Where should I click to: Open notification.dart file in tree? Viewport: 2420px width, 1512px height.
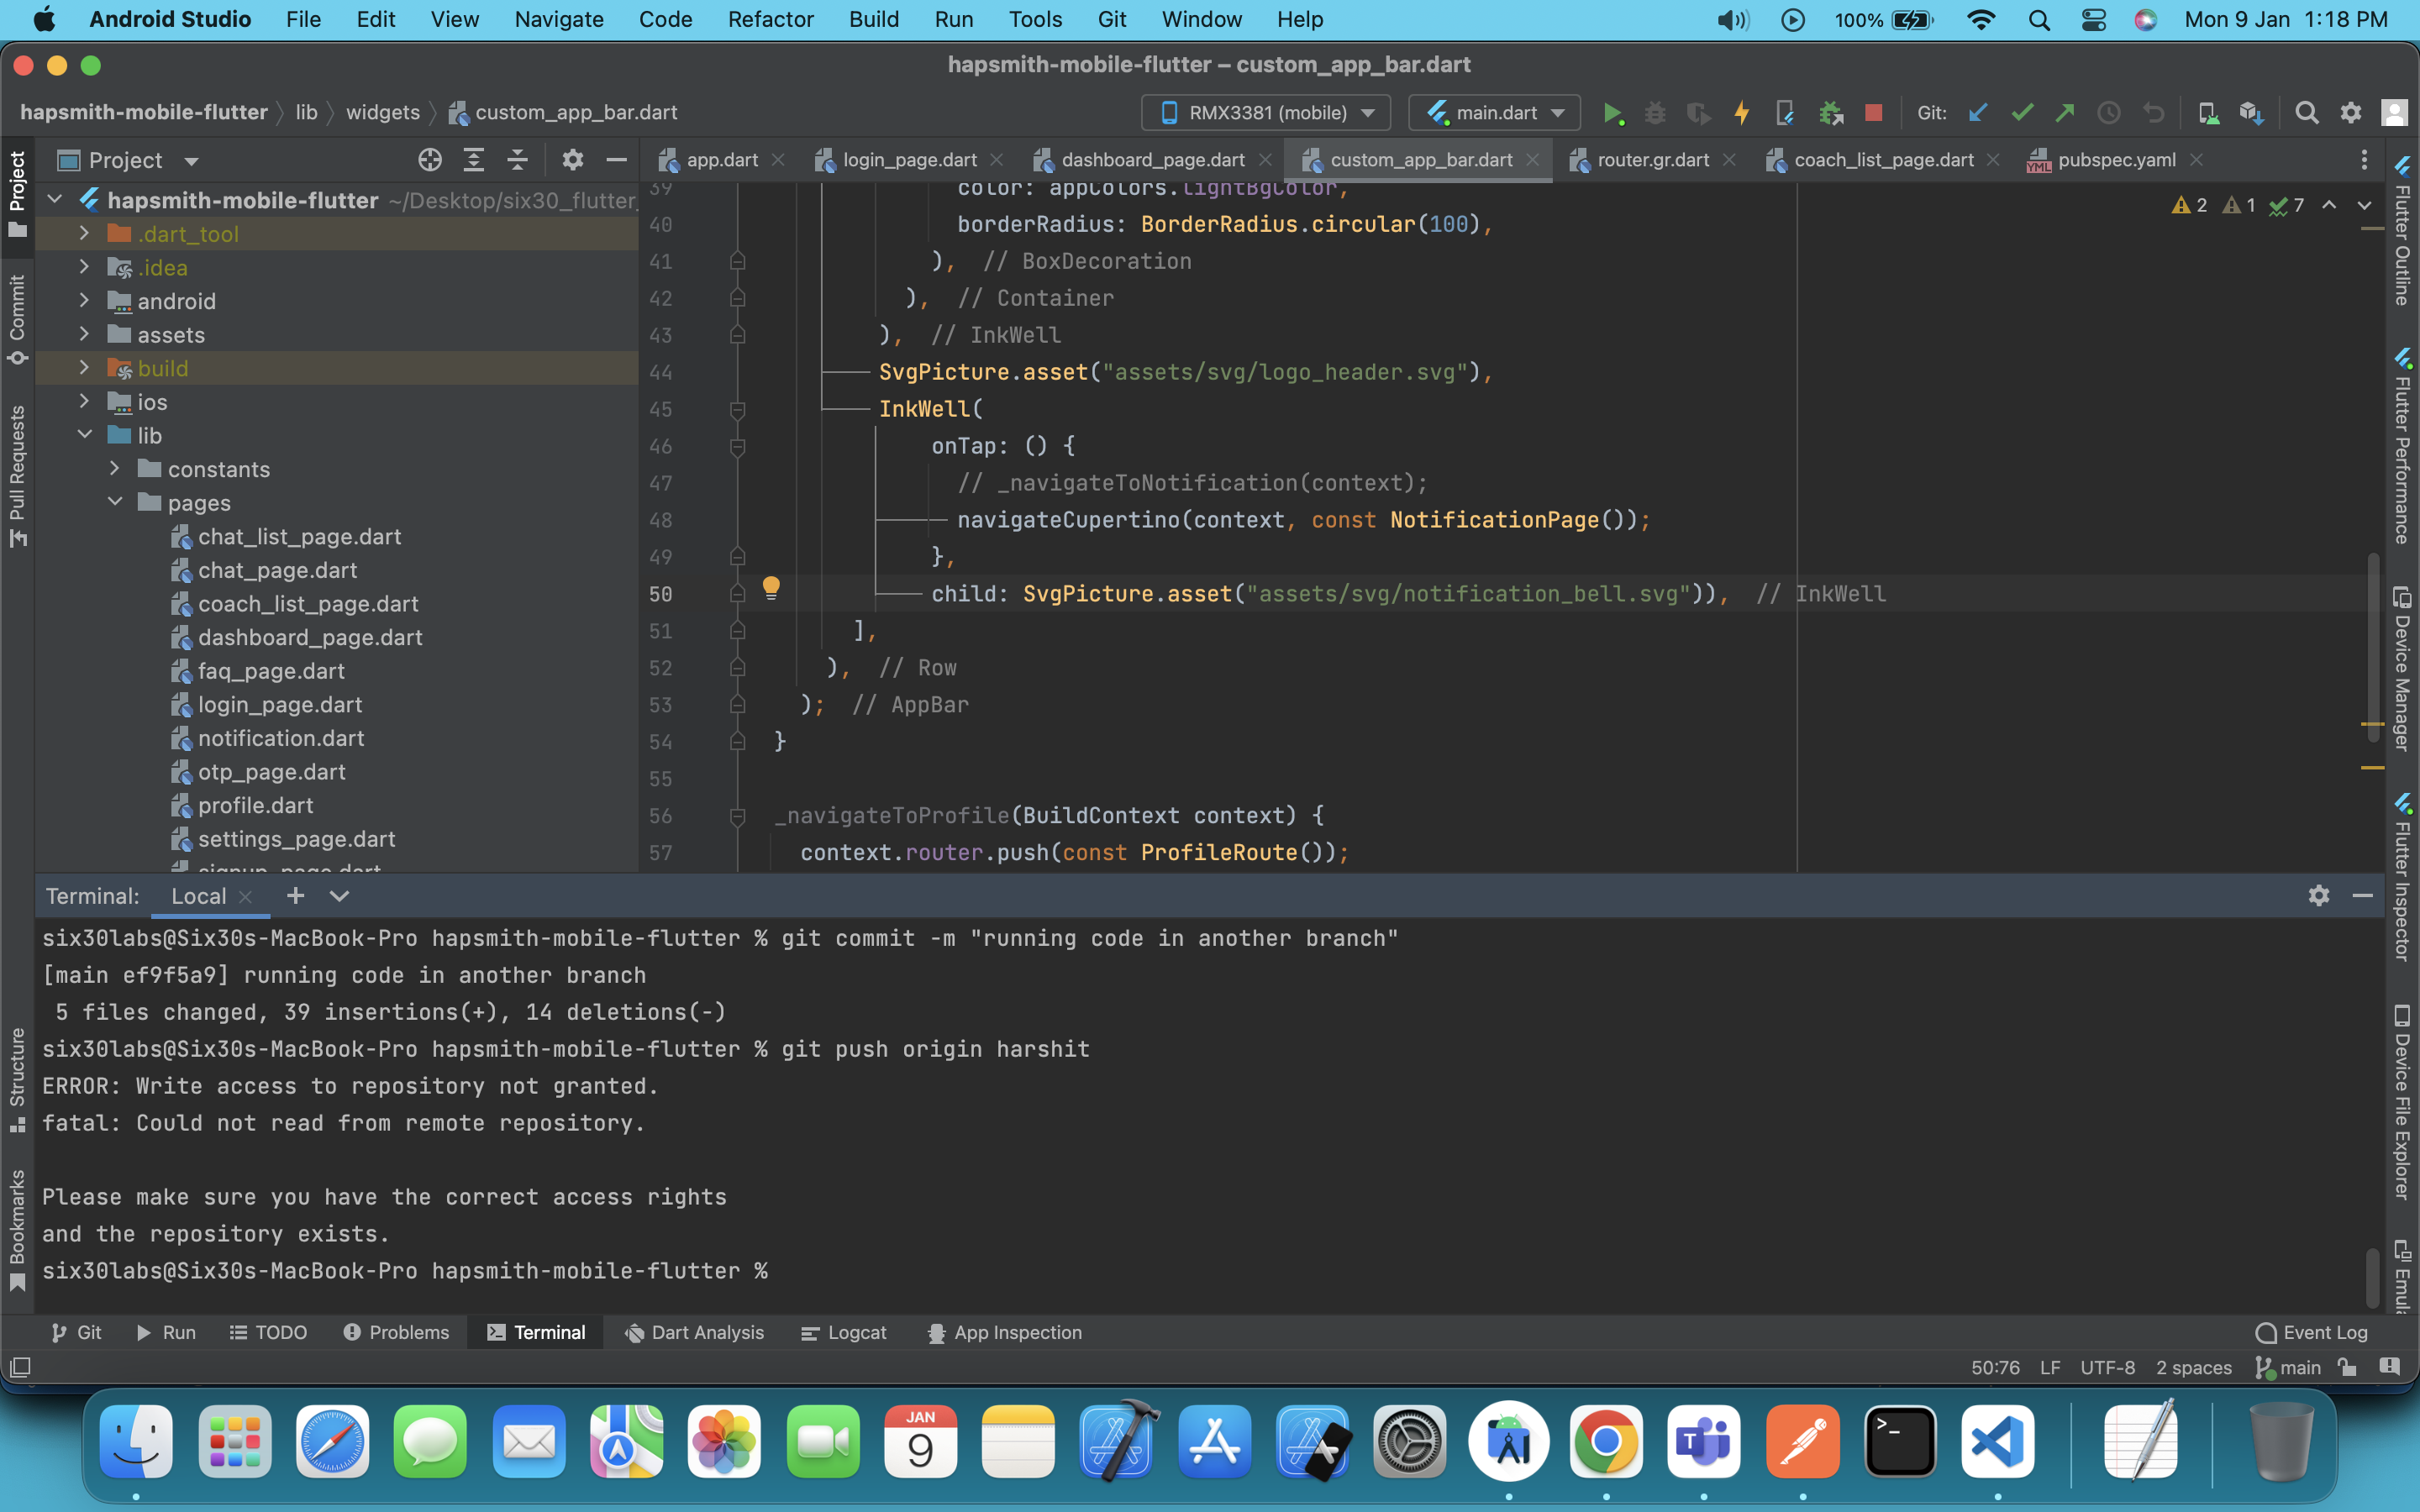pyautogui.click(x=280, y=738)
